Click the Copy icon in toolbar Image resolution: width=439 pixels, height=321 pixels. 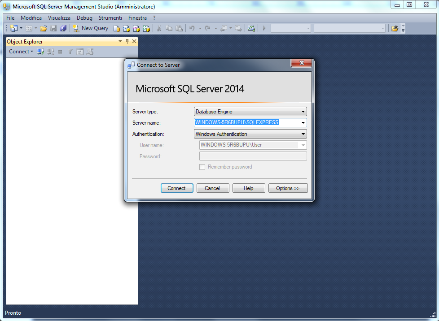[169, 28]
